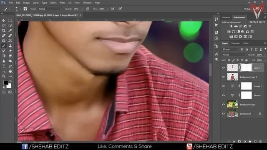Select the Move tool
267x150 pixels.
pyautogui.click(x=4, y=20)
